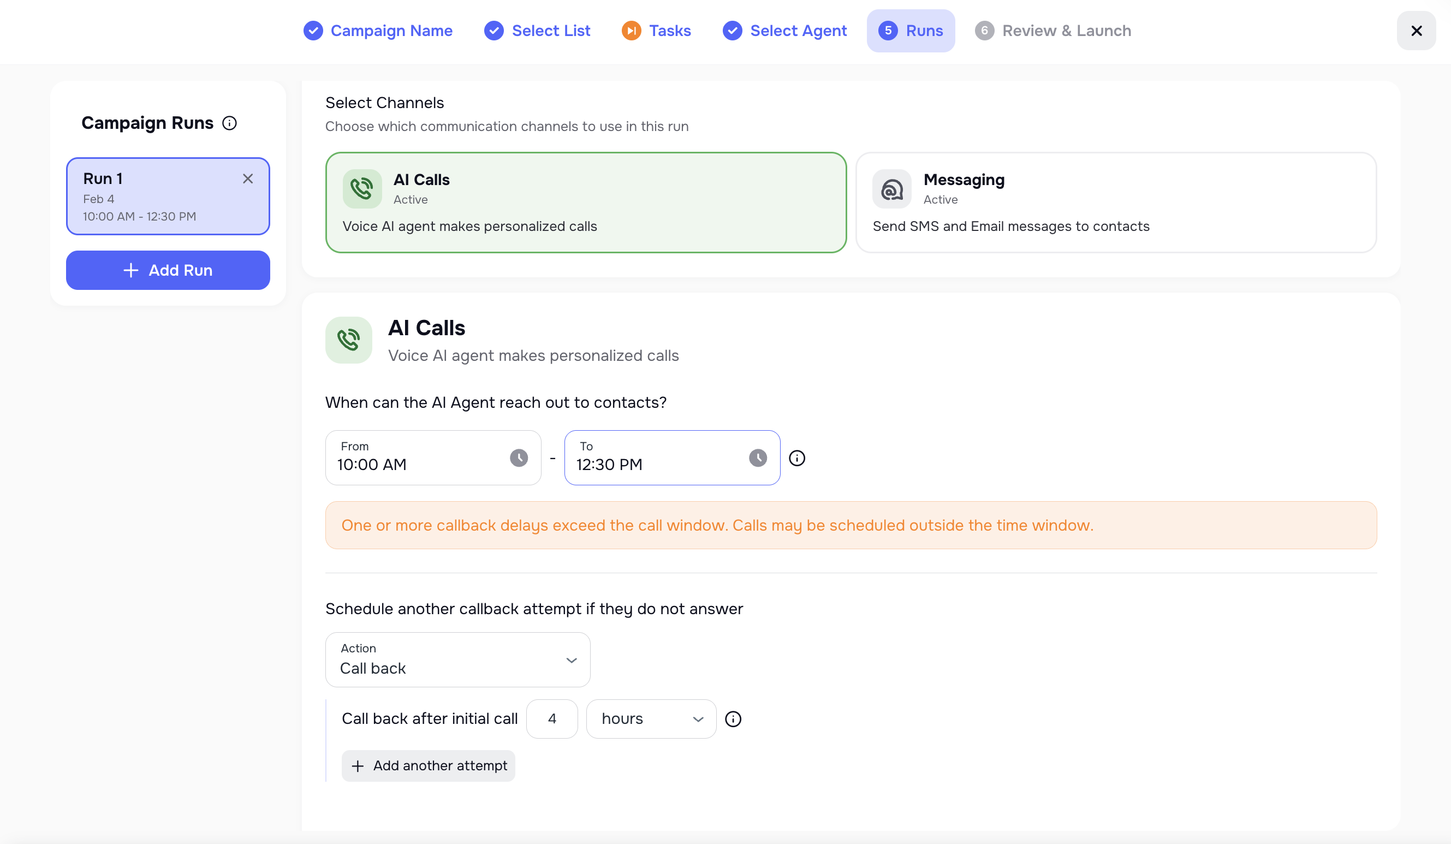Click Add another attempt button

[x=429, y=766]
